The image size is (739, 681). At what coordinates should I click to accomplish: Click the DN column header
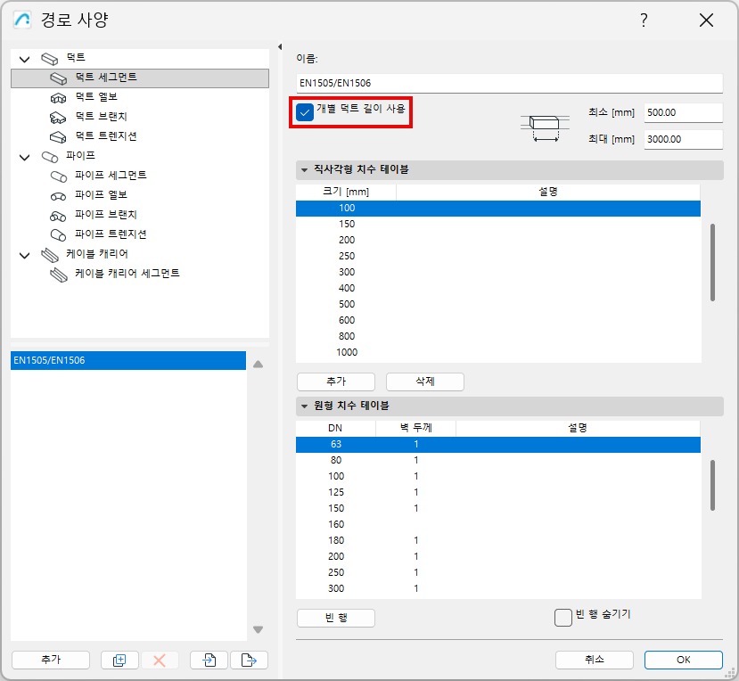[x=335, y=429]
